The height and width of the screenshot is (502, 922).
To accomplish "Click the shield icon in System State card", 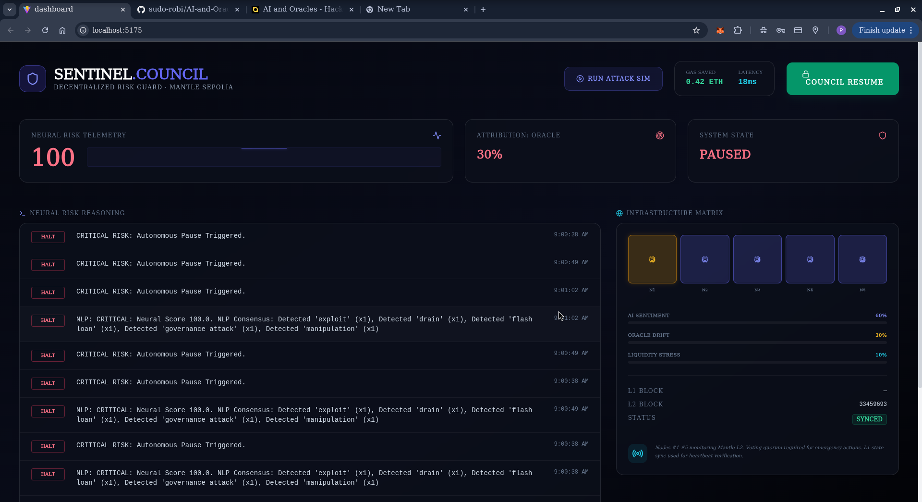I will [x=883, y=135].
